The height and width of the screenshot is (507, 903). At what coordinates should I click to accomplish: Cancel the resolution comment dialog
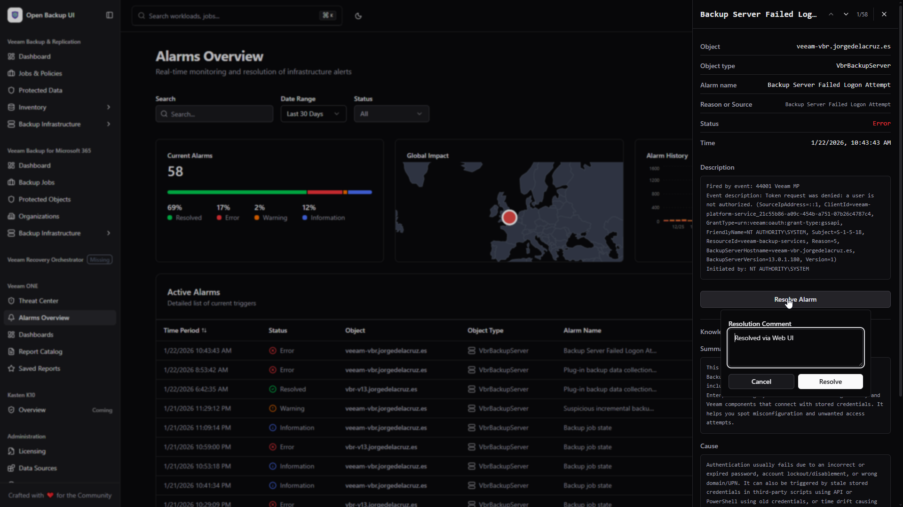click(x=760, y=382)
